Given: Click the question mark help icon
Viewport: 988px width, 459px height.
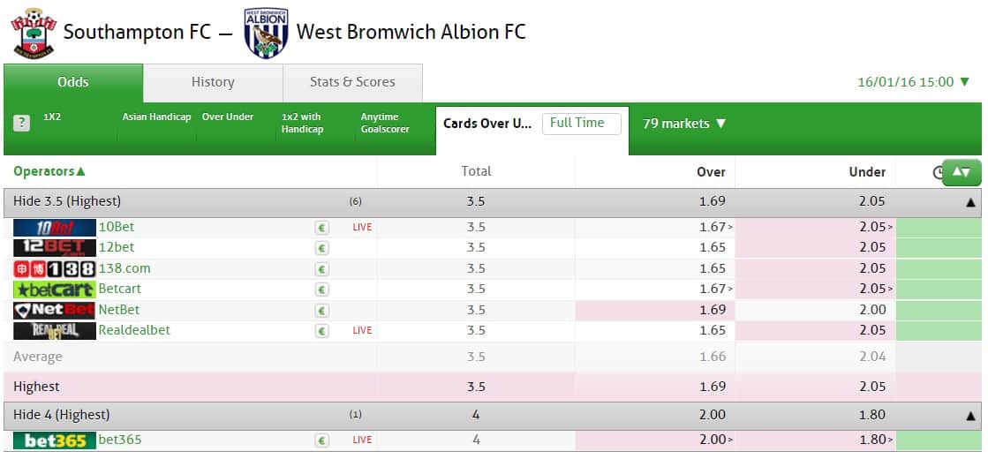Looking at the screenshot, I should pyautogui.click(x=21, y=123).
